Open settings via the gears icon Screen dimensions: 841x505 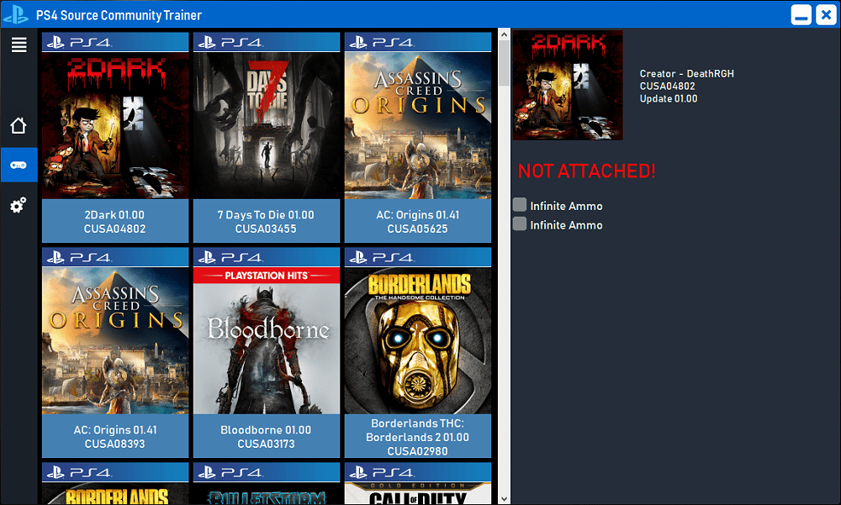point(19,205)
